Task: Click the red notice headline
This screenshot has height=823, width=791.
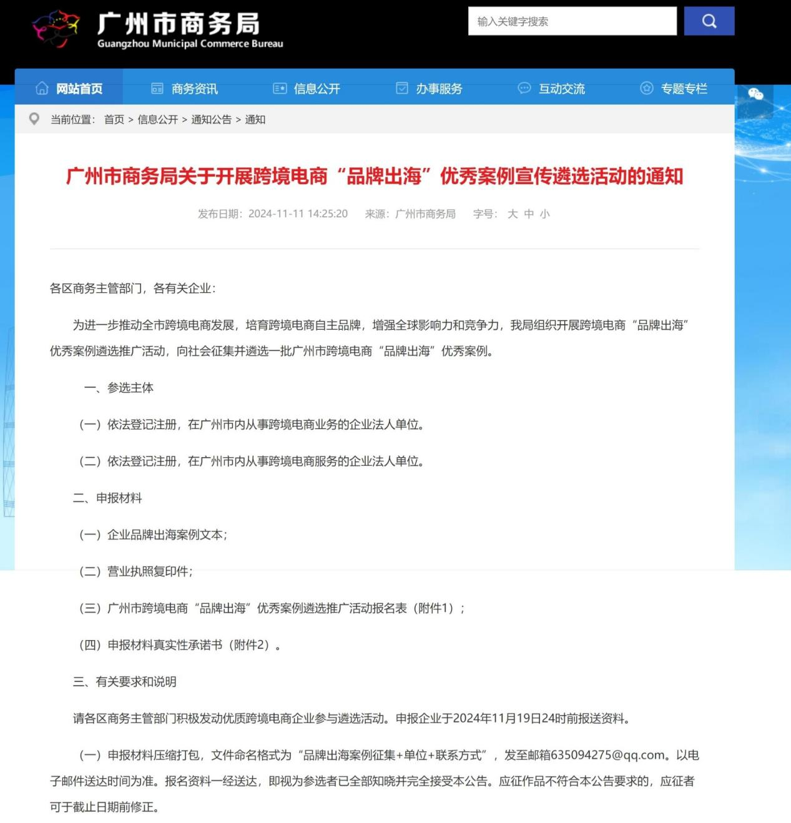Action: pyautogui.click(x=375, y=176)
